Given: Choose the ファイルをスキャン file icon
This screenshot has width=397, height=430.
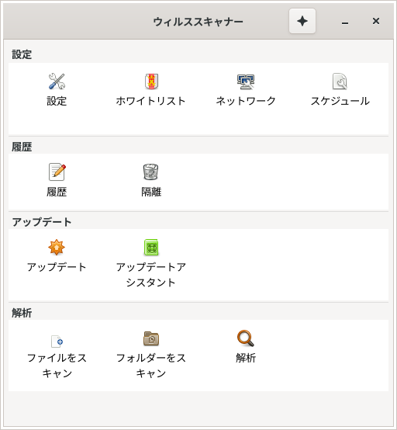Looking at the screenshot, I should tap(57, 342).
